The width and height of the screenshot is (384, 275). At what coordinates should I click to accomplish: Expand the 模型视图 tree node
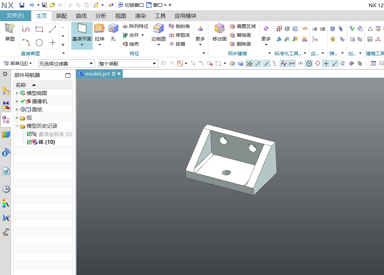click(x=17, y=93)
